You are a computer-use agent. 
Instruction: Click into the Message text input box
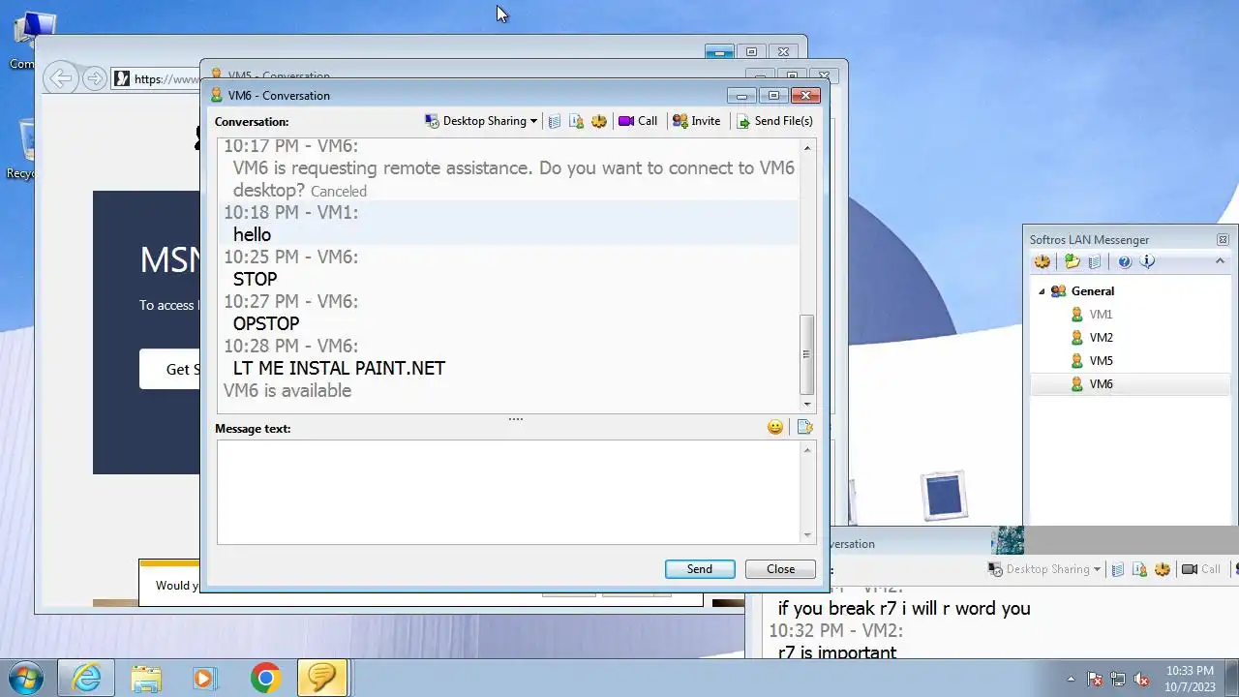coord(509,492)
